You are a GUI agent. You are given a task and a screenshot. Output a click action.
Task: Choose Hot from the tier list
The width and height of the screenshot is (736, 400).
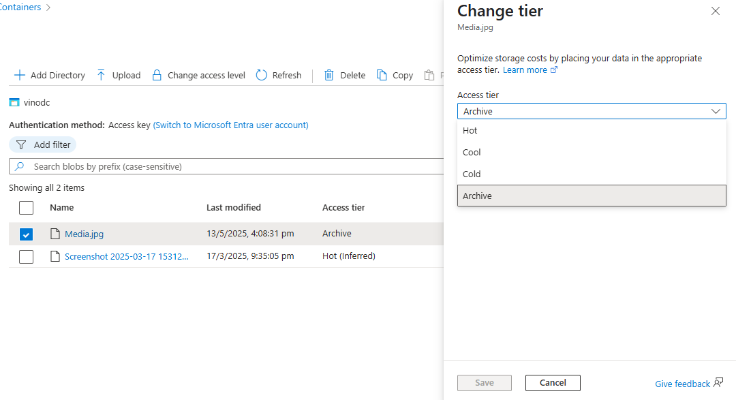592,131
